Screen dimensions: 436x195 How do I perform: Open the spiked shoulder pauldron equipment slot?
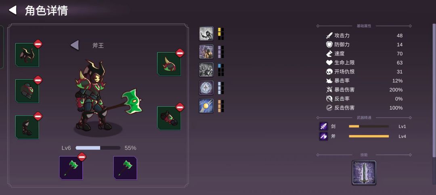[x=169, y=64]
